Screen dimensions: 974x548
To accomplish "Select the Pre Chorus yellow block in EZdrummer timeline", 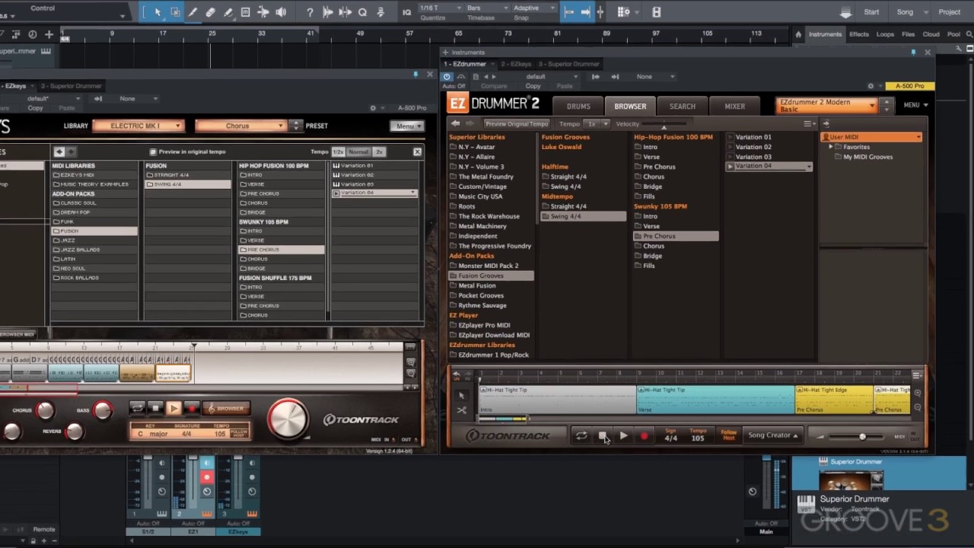I will coord(834,400).
